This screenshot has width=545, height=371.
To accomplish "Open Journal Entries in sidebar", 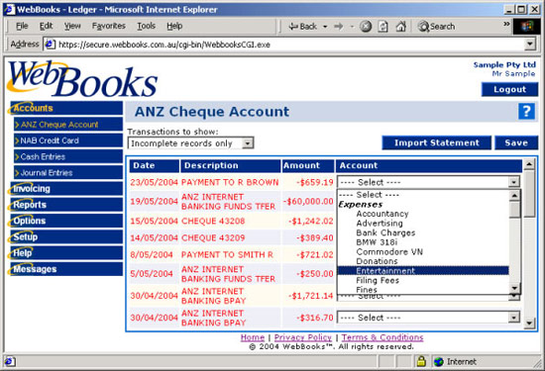I will coord(68,172).
